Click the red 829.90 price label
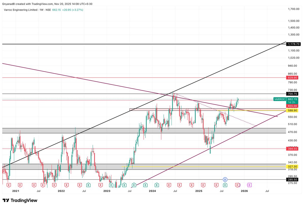The image size is (304, 207). point(292,78)
